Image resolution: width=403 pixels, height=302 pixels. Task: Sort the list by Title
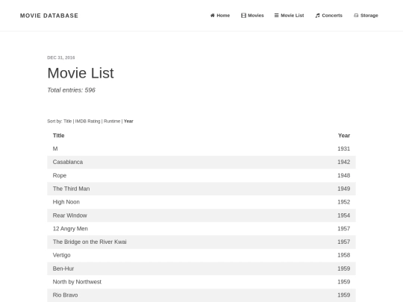click(x=68, y=122)
